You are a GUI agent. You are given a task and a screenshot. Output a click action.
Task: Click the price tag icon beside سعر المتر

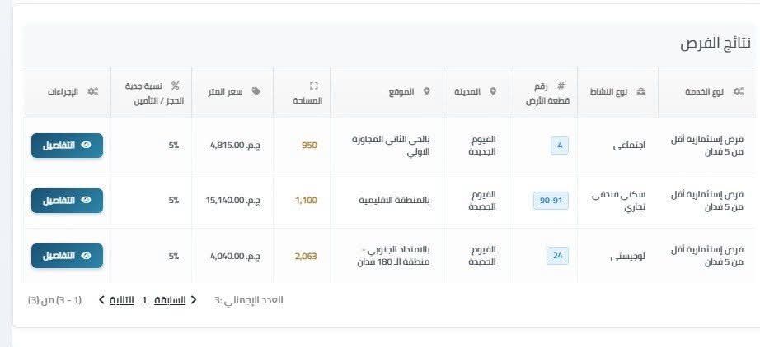[256, 92]
